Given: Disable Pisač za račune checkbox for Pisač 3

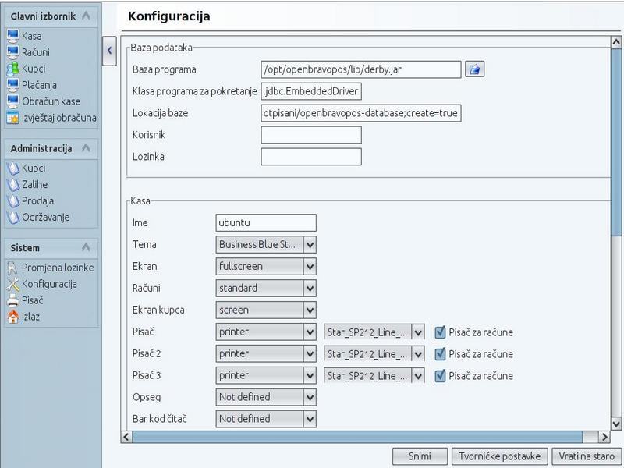Looking at the screenshot, I should pyautogui.click(x=440, y=376).
